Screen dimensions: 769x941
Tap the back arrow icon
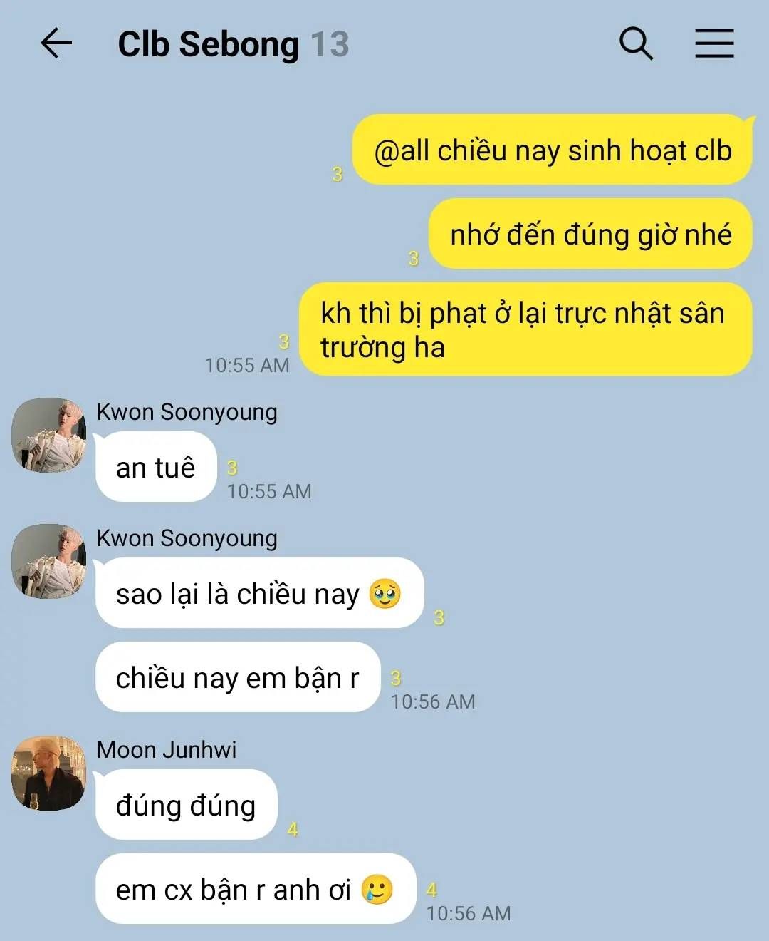pyautogui.click(x=56, y=43)
